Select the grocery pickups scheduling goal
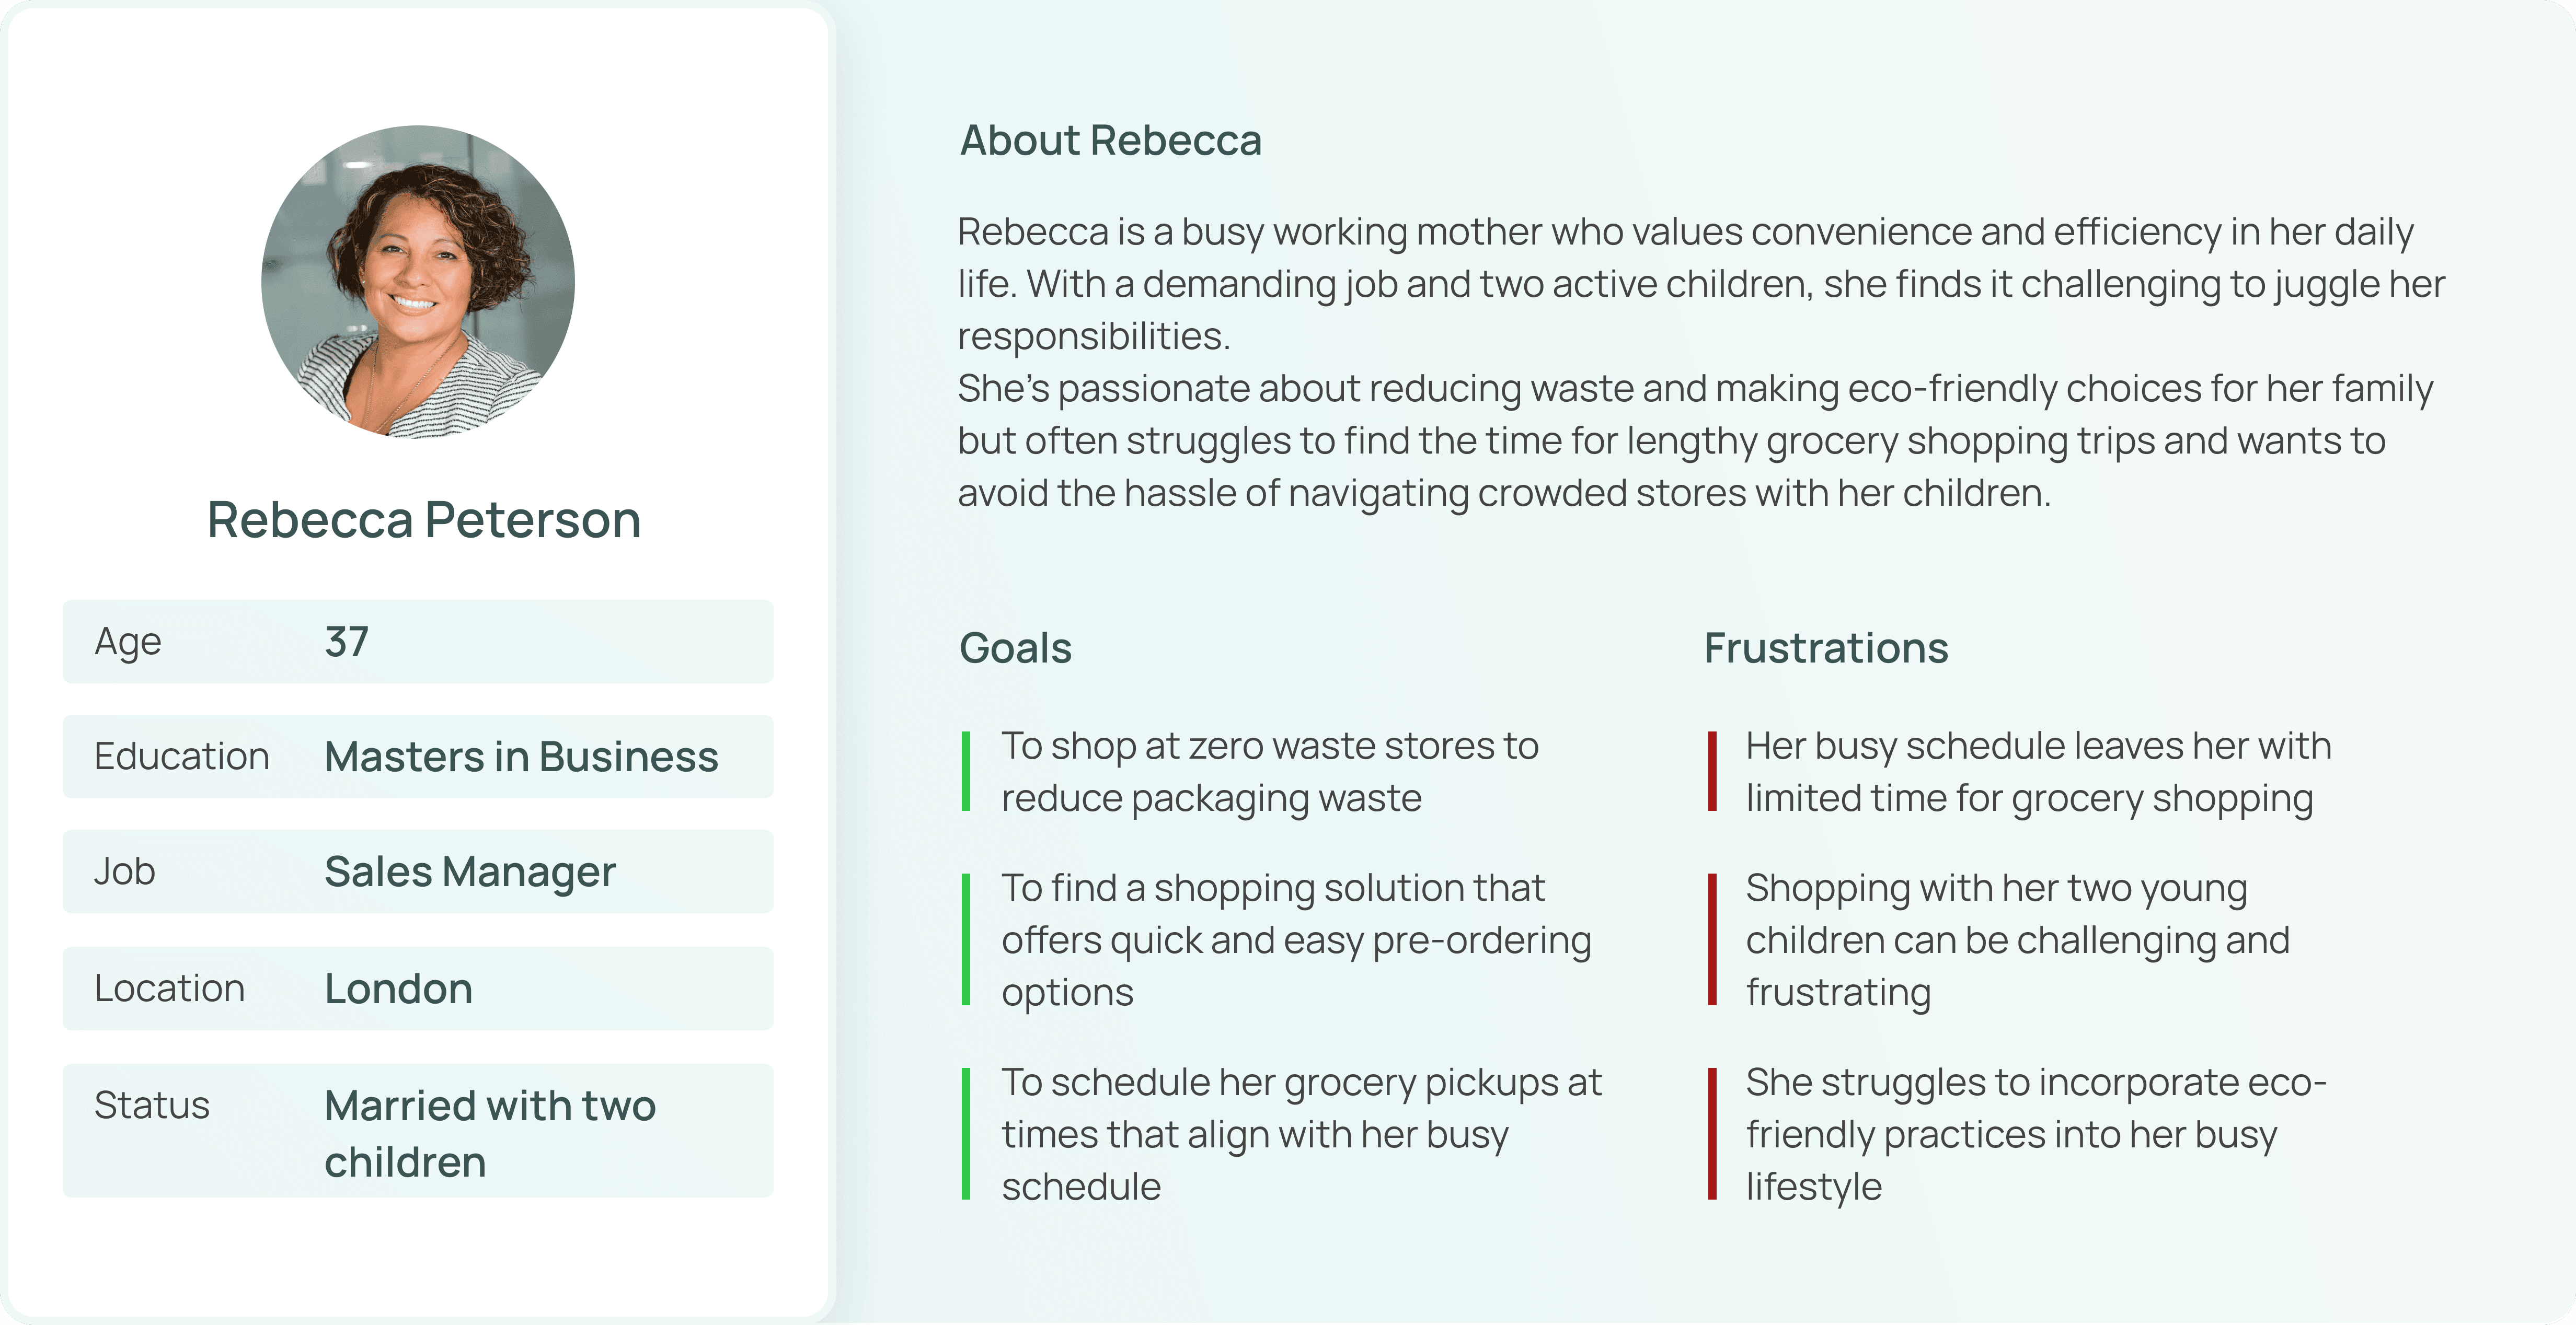2576x1325 pixels. click(x=1300, y=1133)
